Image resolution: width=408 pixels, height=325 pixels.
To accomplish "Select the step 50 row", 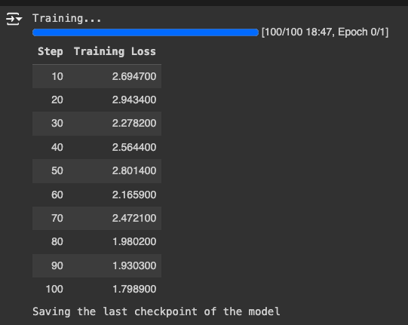I will tap(97, 171).
